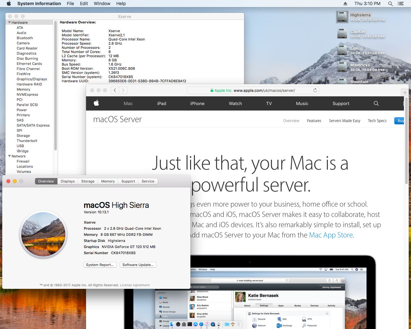Click the eject icon in menu bar
The image size is (411, 329).
click(345, 4)
